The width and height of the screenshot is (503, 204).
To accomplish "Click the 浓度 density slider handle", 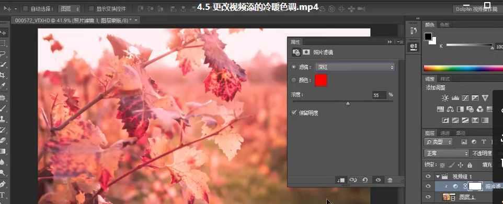I will pos(348,104).
